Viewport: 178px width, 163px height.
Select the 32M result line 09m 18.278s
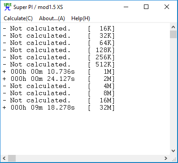59,108
